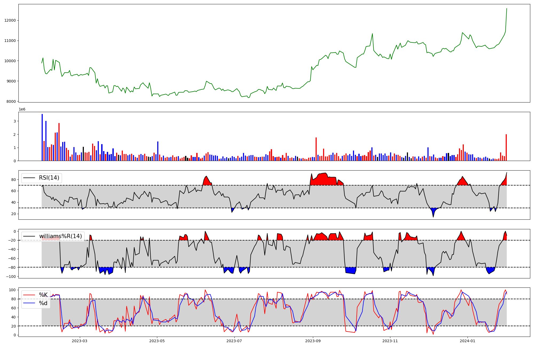Click the tallest blue volume bar
The image size is (534, 347).
point(42,137)
